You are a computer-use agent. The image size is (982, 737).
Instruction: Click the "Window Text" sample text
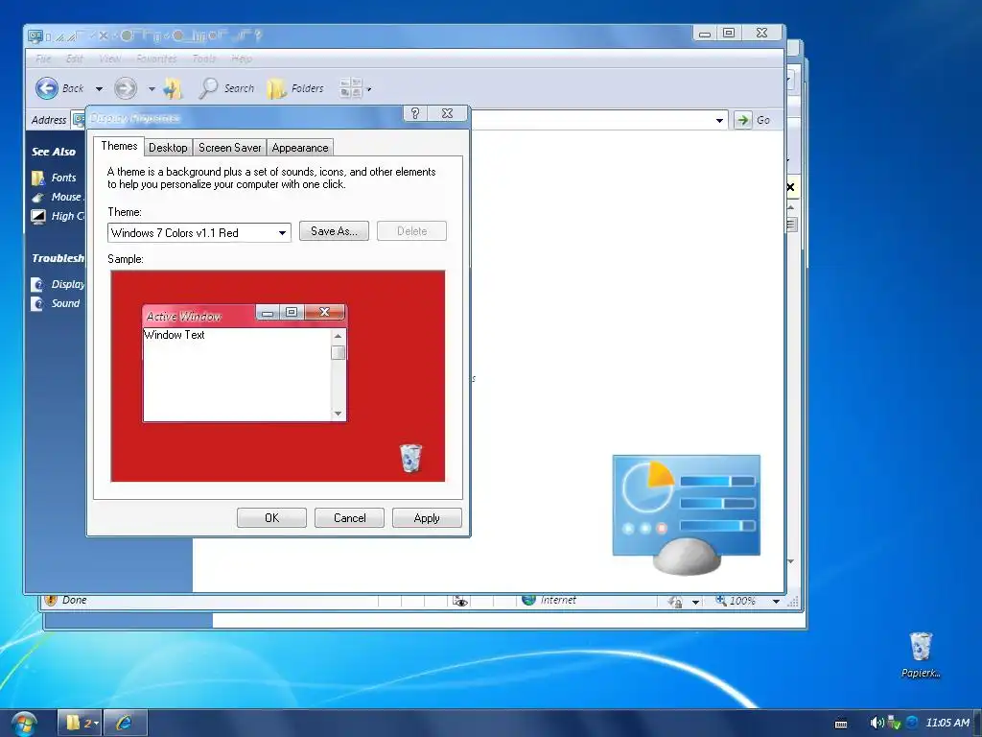[175, 335]
